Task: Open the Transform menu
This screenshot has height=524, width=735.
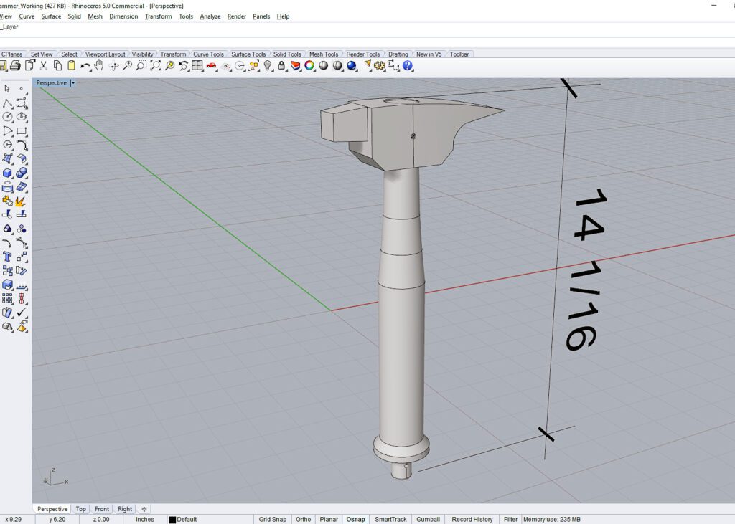Action: (x=158, y=16)
